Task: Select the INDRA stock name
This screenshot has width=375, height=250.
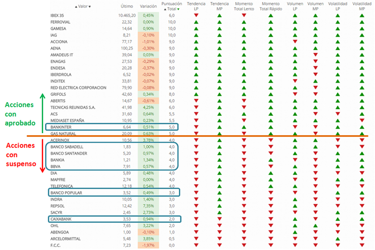Action: click(56, 199)
